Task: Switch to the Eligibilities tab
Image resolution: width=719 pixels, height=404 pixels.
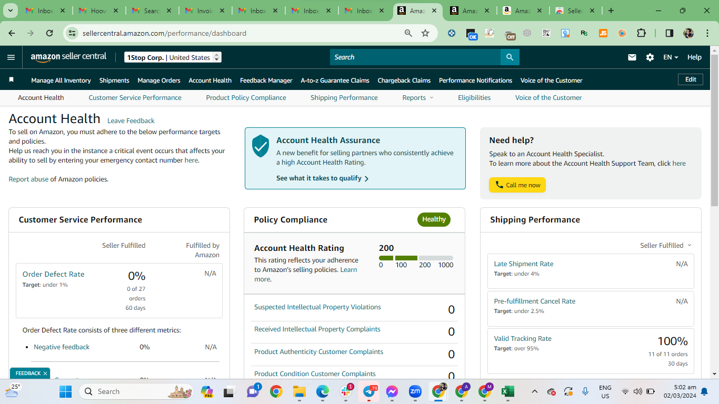Action: pos(474,98)
